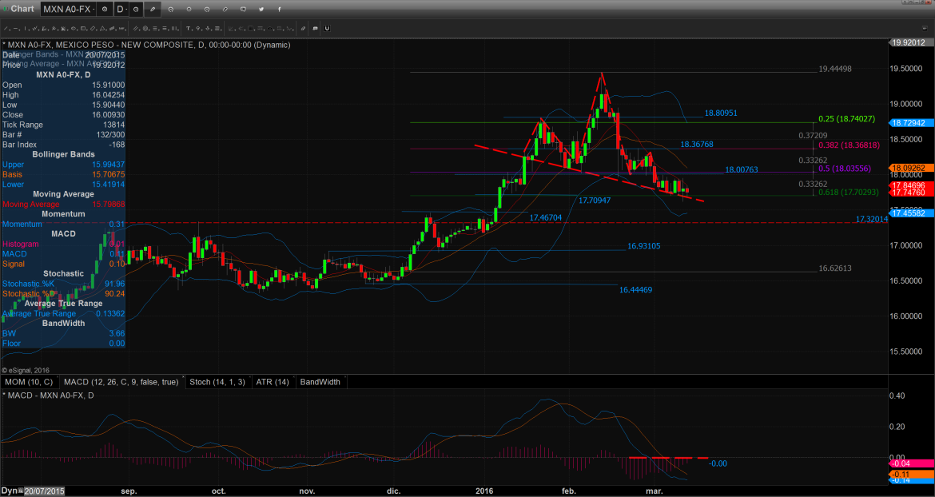Open the D interval dropdown

[x=121, y=9]
